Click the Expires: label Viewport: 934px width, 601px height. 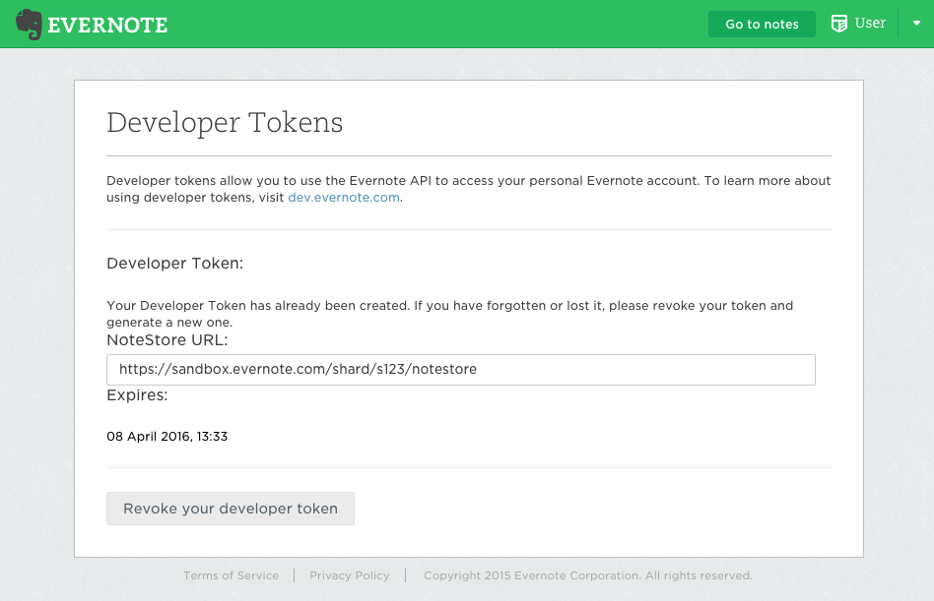pos(137,395)
